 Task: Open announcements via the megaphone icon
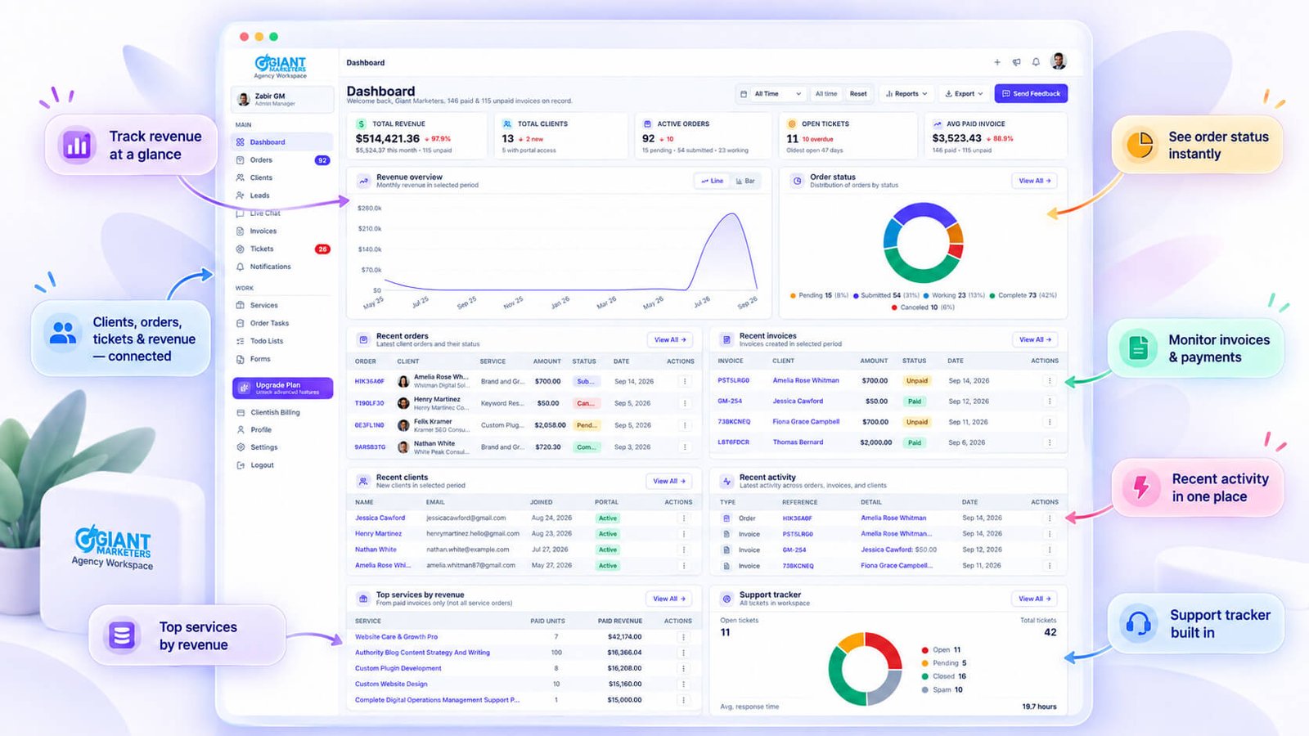[x=1017, y=62]
